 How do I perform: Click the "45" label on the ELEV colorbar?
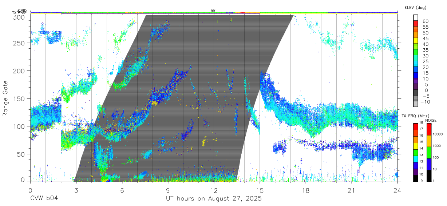[426, 39]
